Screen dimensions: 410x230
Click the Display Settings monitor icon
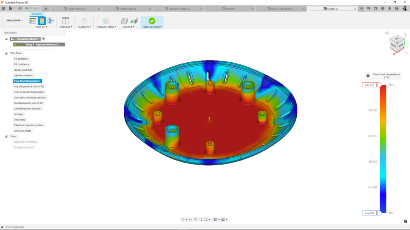tap(215, 220)
